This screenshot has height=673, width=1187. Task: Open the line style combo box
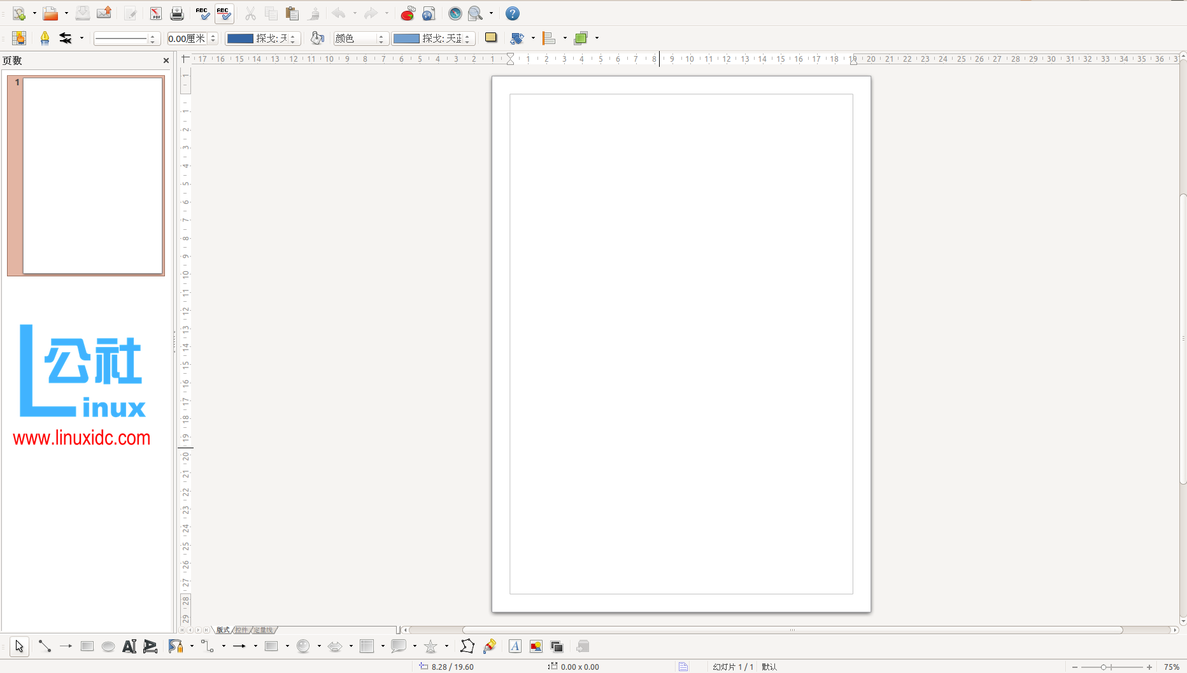(x=125, y=39)
